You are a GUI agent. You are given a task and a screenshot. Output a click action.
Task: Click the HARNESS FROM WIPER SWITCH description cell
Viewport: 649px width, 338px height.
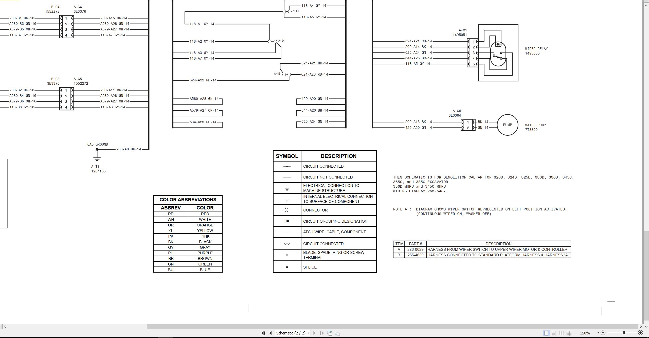(x=498, y=249)
